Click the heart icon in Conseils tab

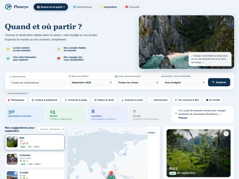[127, 7]
